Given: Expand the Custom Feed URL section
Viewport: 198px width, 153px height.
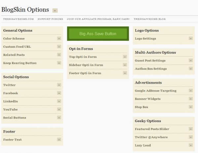Looking at the screenshot, I should click(59, 47).
